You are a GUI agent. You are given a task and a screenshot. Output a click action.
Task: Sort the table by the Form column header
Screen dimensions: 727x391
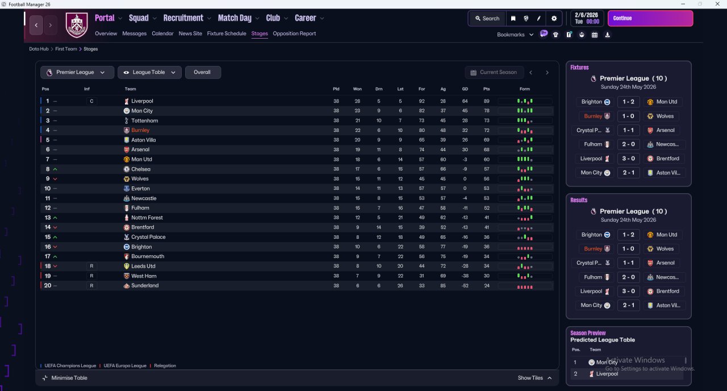525,89
